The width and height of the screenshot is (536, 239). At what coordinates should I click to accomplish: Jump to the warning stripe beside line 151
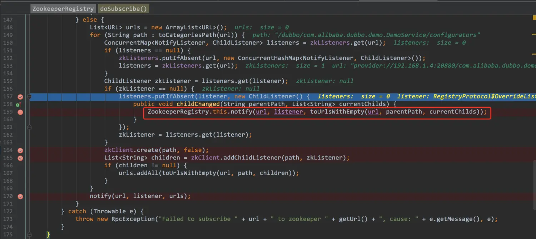point(534,53)
